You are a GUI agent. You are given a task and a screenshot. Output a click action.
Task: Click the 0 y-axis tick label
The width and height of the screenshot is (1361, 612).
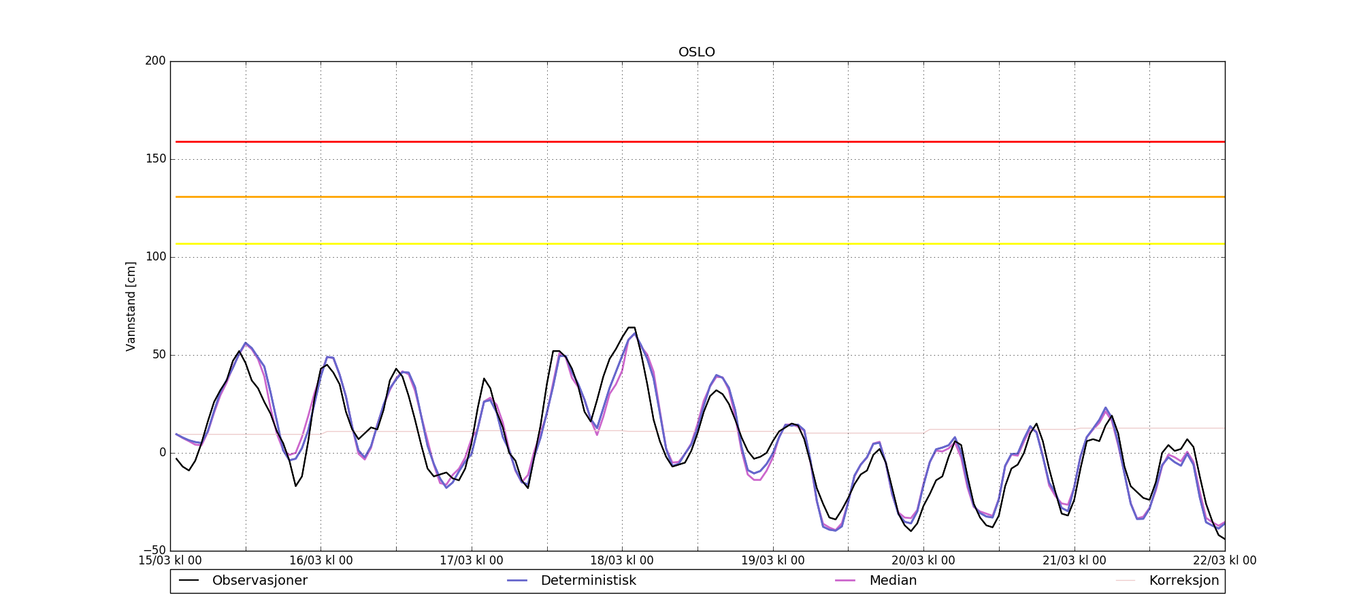(163, 453)
